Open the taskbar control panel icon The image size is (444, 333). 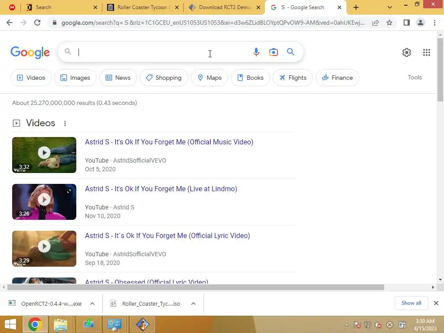point(114,324)
